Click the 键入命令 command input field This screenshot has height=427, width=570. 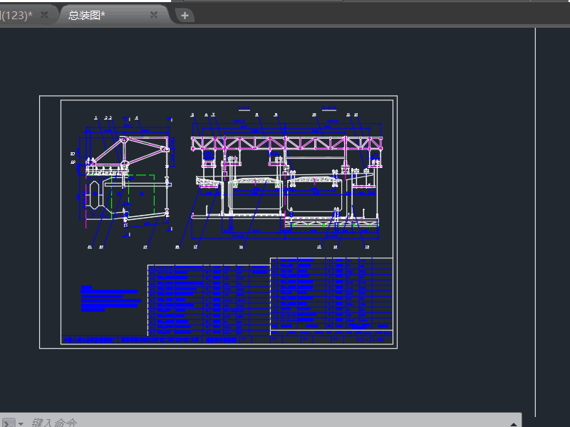click(269, 423)
